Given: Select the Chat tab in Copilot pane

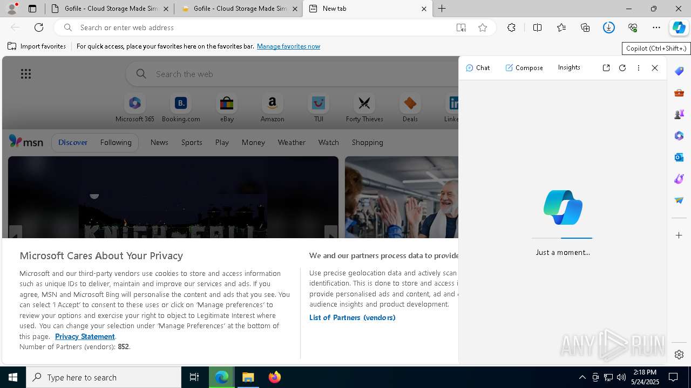Looking at the screenshot, I should click(478, 68).
